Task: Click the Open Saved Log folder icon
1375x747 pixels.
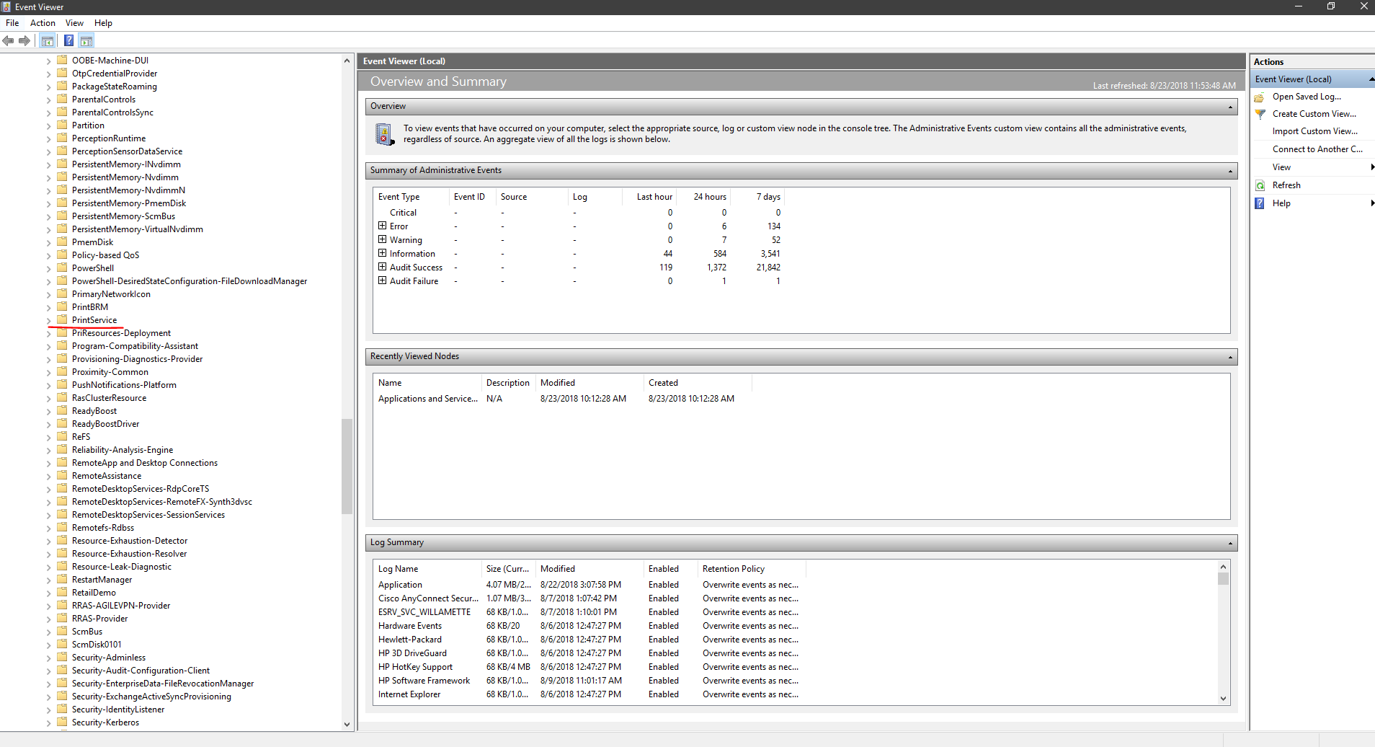Action: (1260, 97)
